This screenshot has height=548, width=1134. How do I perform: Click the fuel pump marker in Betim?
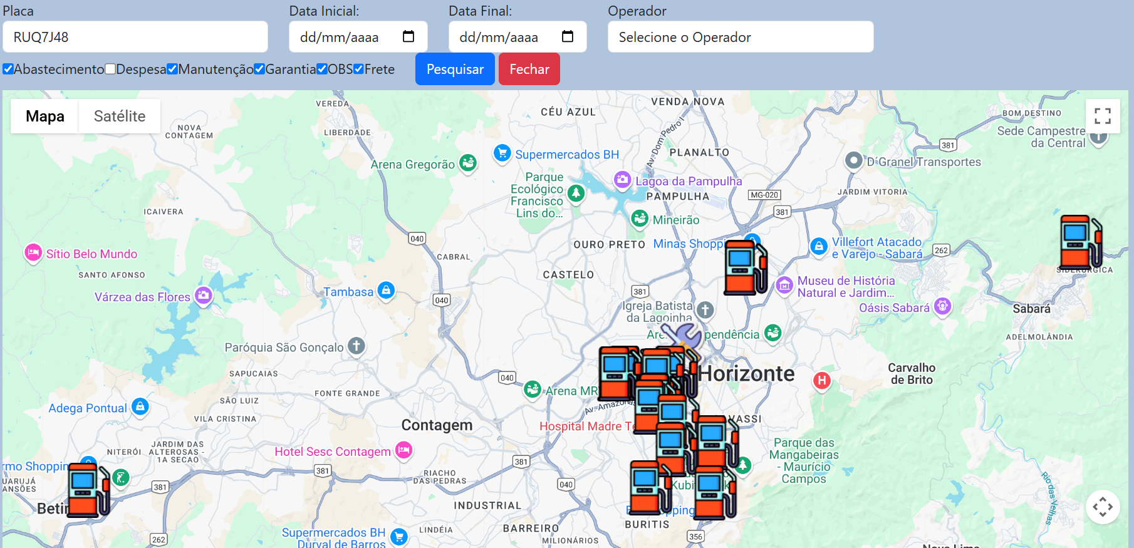[88, 490]
